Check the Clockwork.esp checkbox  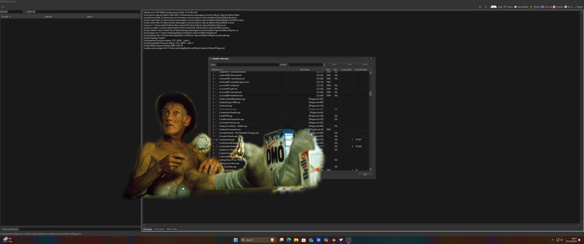[x=217, y=106]
